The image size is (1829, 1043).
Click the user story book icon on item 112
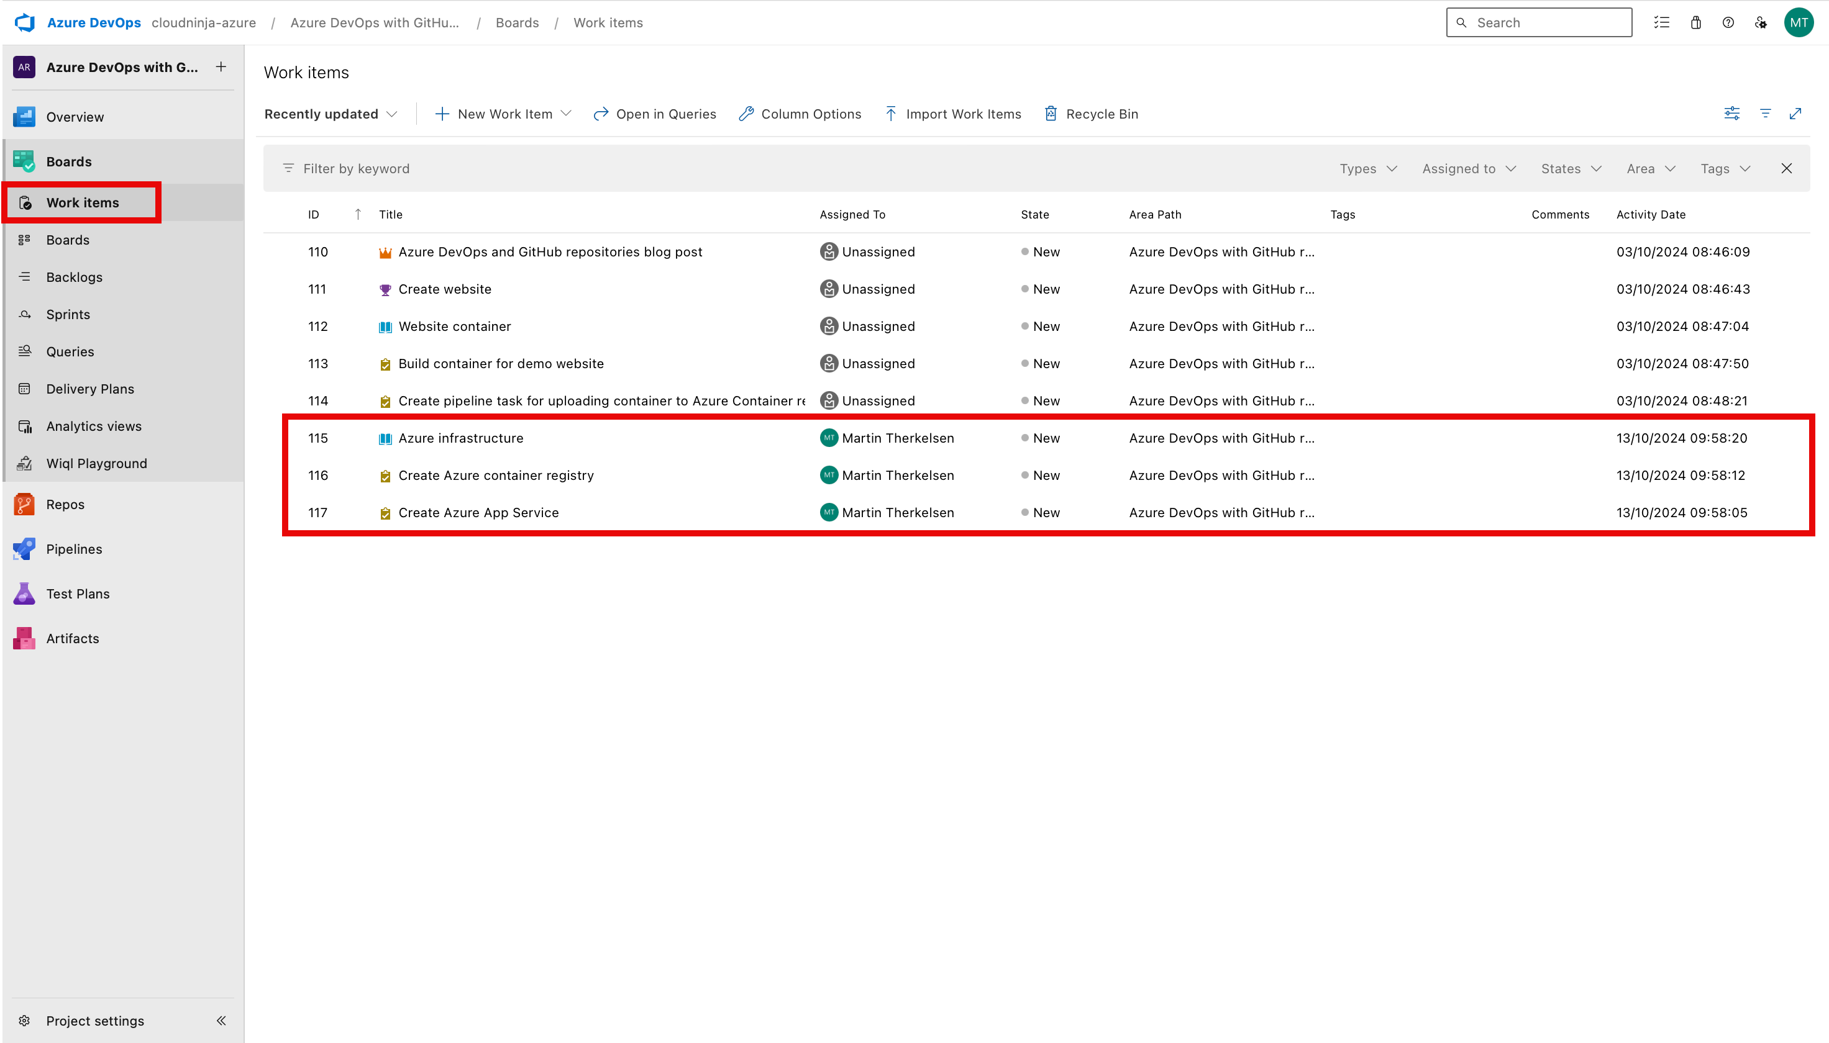(385, 327)
